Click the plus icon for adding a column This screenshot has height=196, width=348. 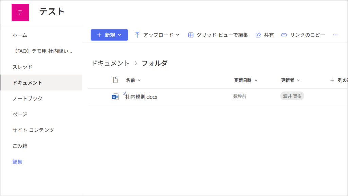332,80
